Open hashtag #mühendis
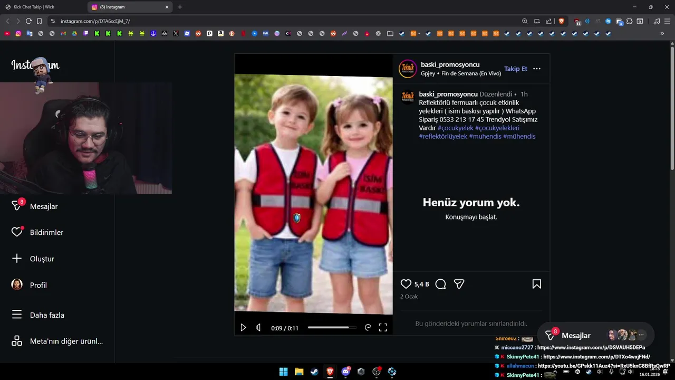Screen dimensions: 675x380 coord(519,136)
